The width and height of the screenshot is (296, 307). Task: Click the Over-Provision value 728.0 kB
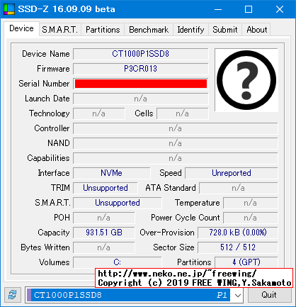click(238, 233)
